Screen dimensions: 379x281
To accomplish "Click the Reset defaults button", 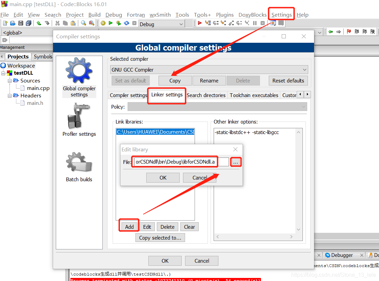I will 288,80.
